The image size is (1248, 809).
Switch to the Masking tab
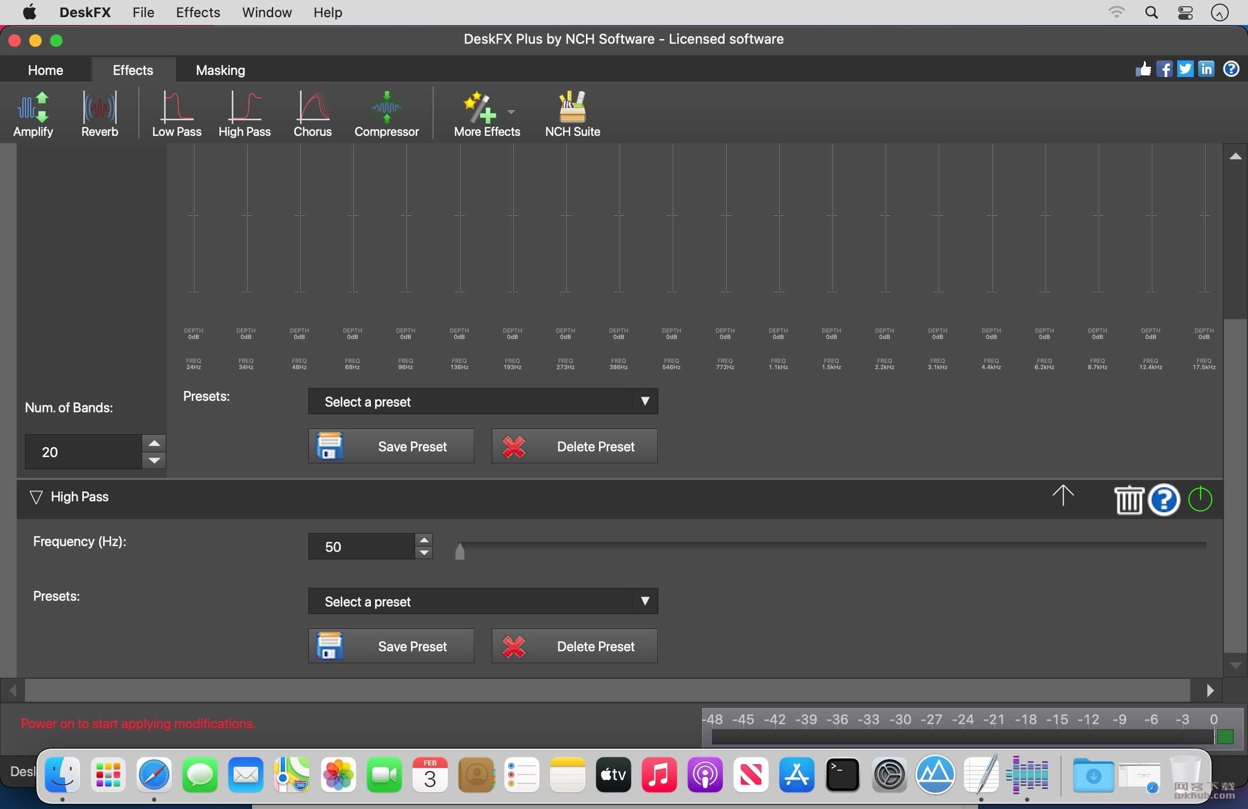pos(220,70)
